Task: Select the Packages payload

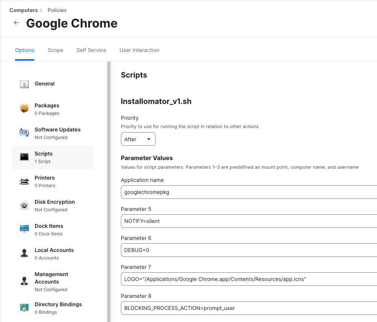Action: [x=53, y=109]
